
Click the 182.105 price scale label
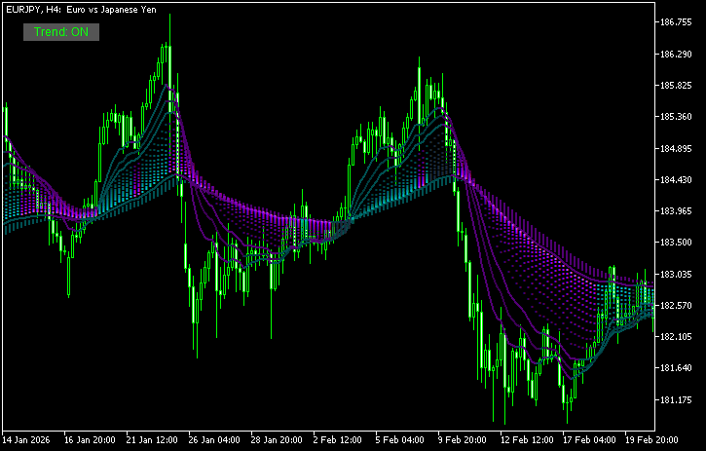click(x=676, y=337)
